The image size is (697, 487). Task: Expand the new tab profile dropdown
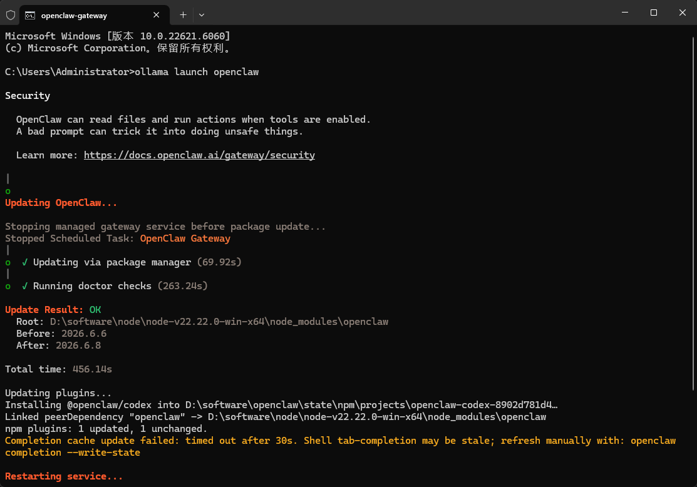[202, 15]
